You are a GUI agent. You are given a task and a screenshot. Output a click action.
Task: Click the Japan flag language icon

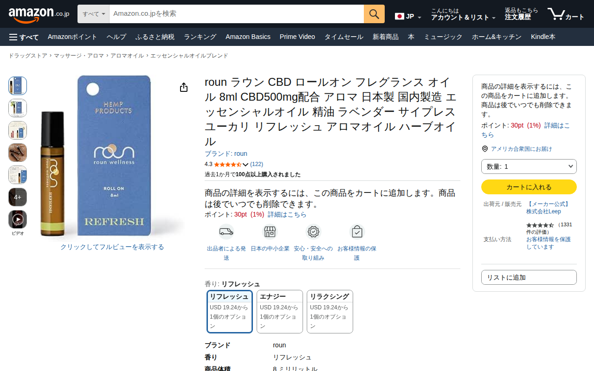click(x=399, y=16)
